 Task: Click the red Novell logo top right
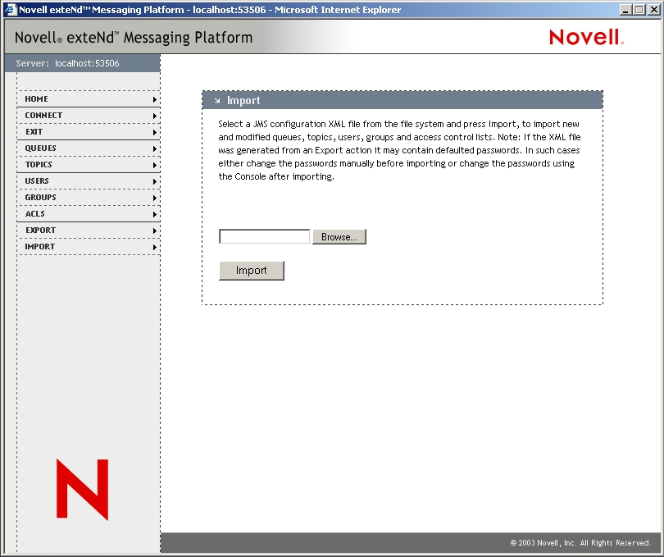(x=586, y=37)
